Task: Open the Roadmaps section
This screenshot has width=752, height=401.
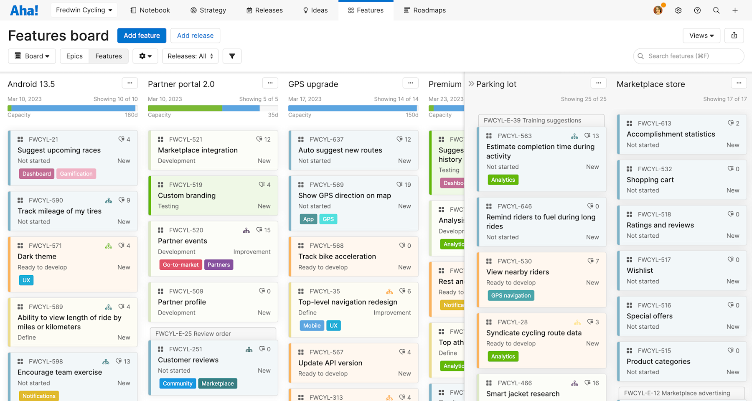Action: tap(424, 10)
